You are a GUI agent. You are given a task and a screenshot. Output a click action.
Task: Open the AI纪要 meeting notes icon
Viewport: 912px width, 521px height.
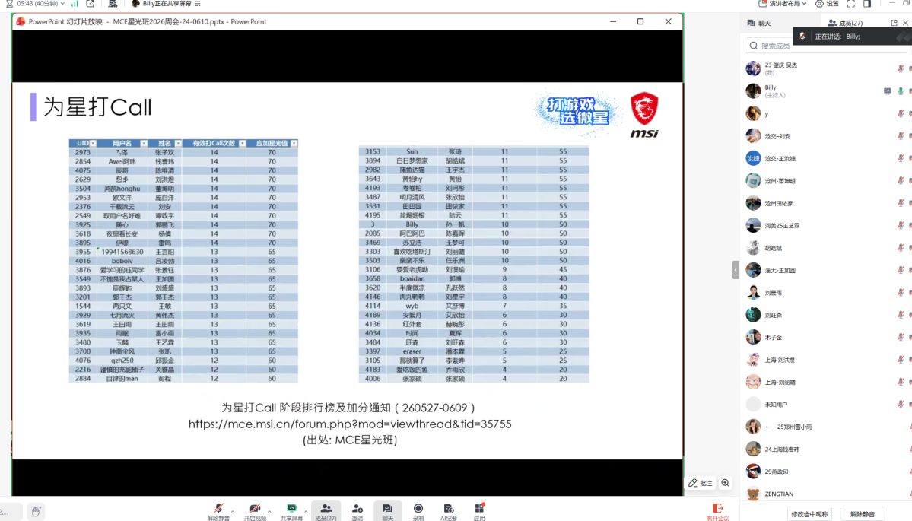click(449, 510)
